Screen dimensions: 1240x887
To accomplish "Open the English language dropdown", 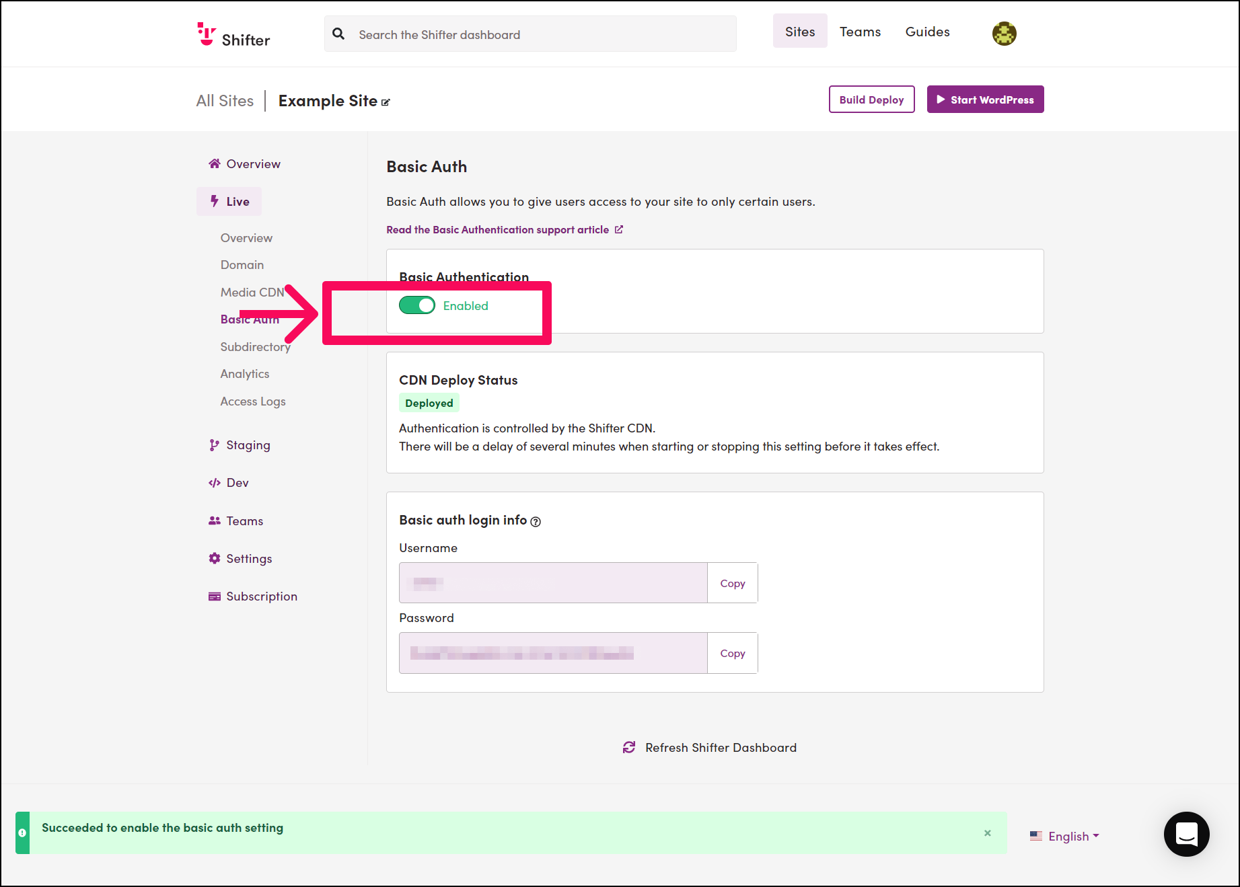I will click(x=1074, y=836).
